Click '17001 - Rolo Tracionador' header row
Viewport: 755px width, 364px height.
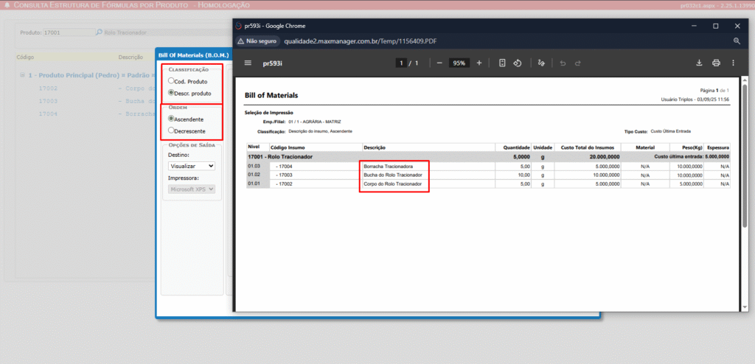tap(488, 157)
